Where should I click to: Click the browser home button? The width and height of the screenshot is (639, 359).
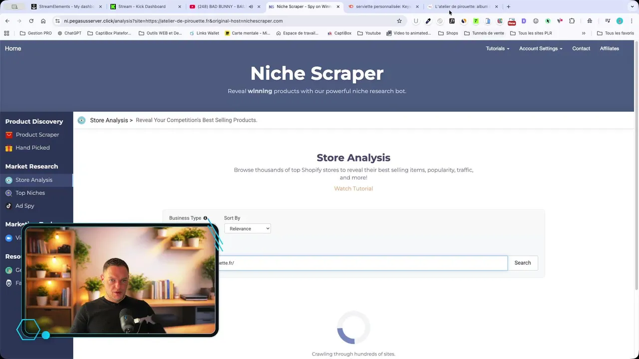(x=43, y=21)
